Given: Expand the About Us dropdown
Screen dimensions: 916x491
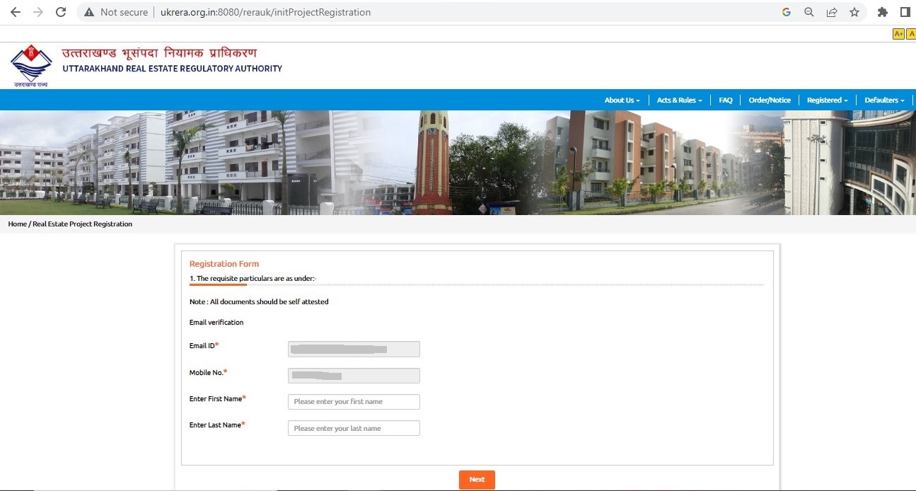Looking at the screenshot, I should [x=621, y=100].
